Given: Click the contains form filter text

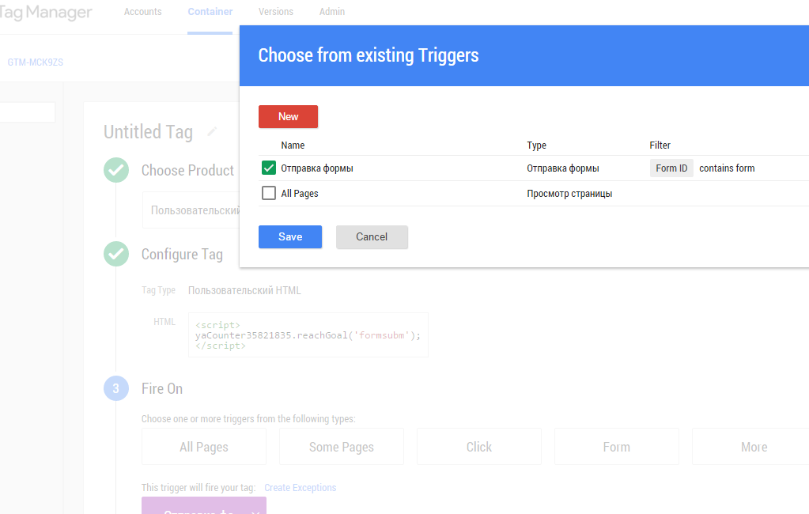Looking at the screenshot, I should pos(727,168).
